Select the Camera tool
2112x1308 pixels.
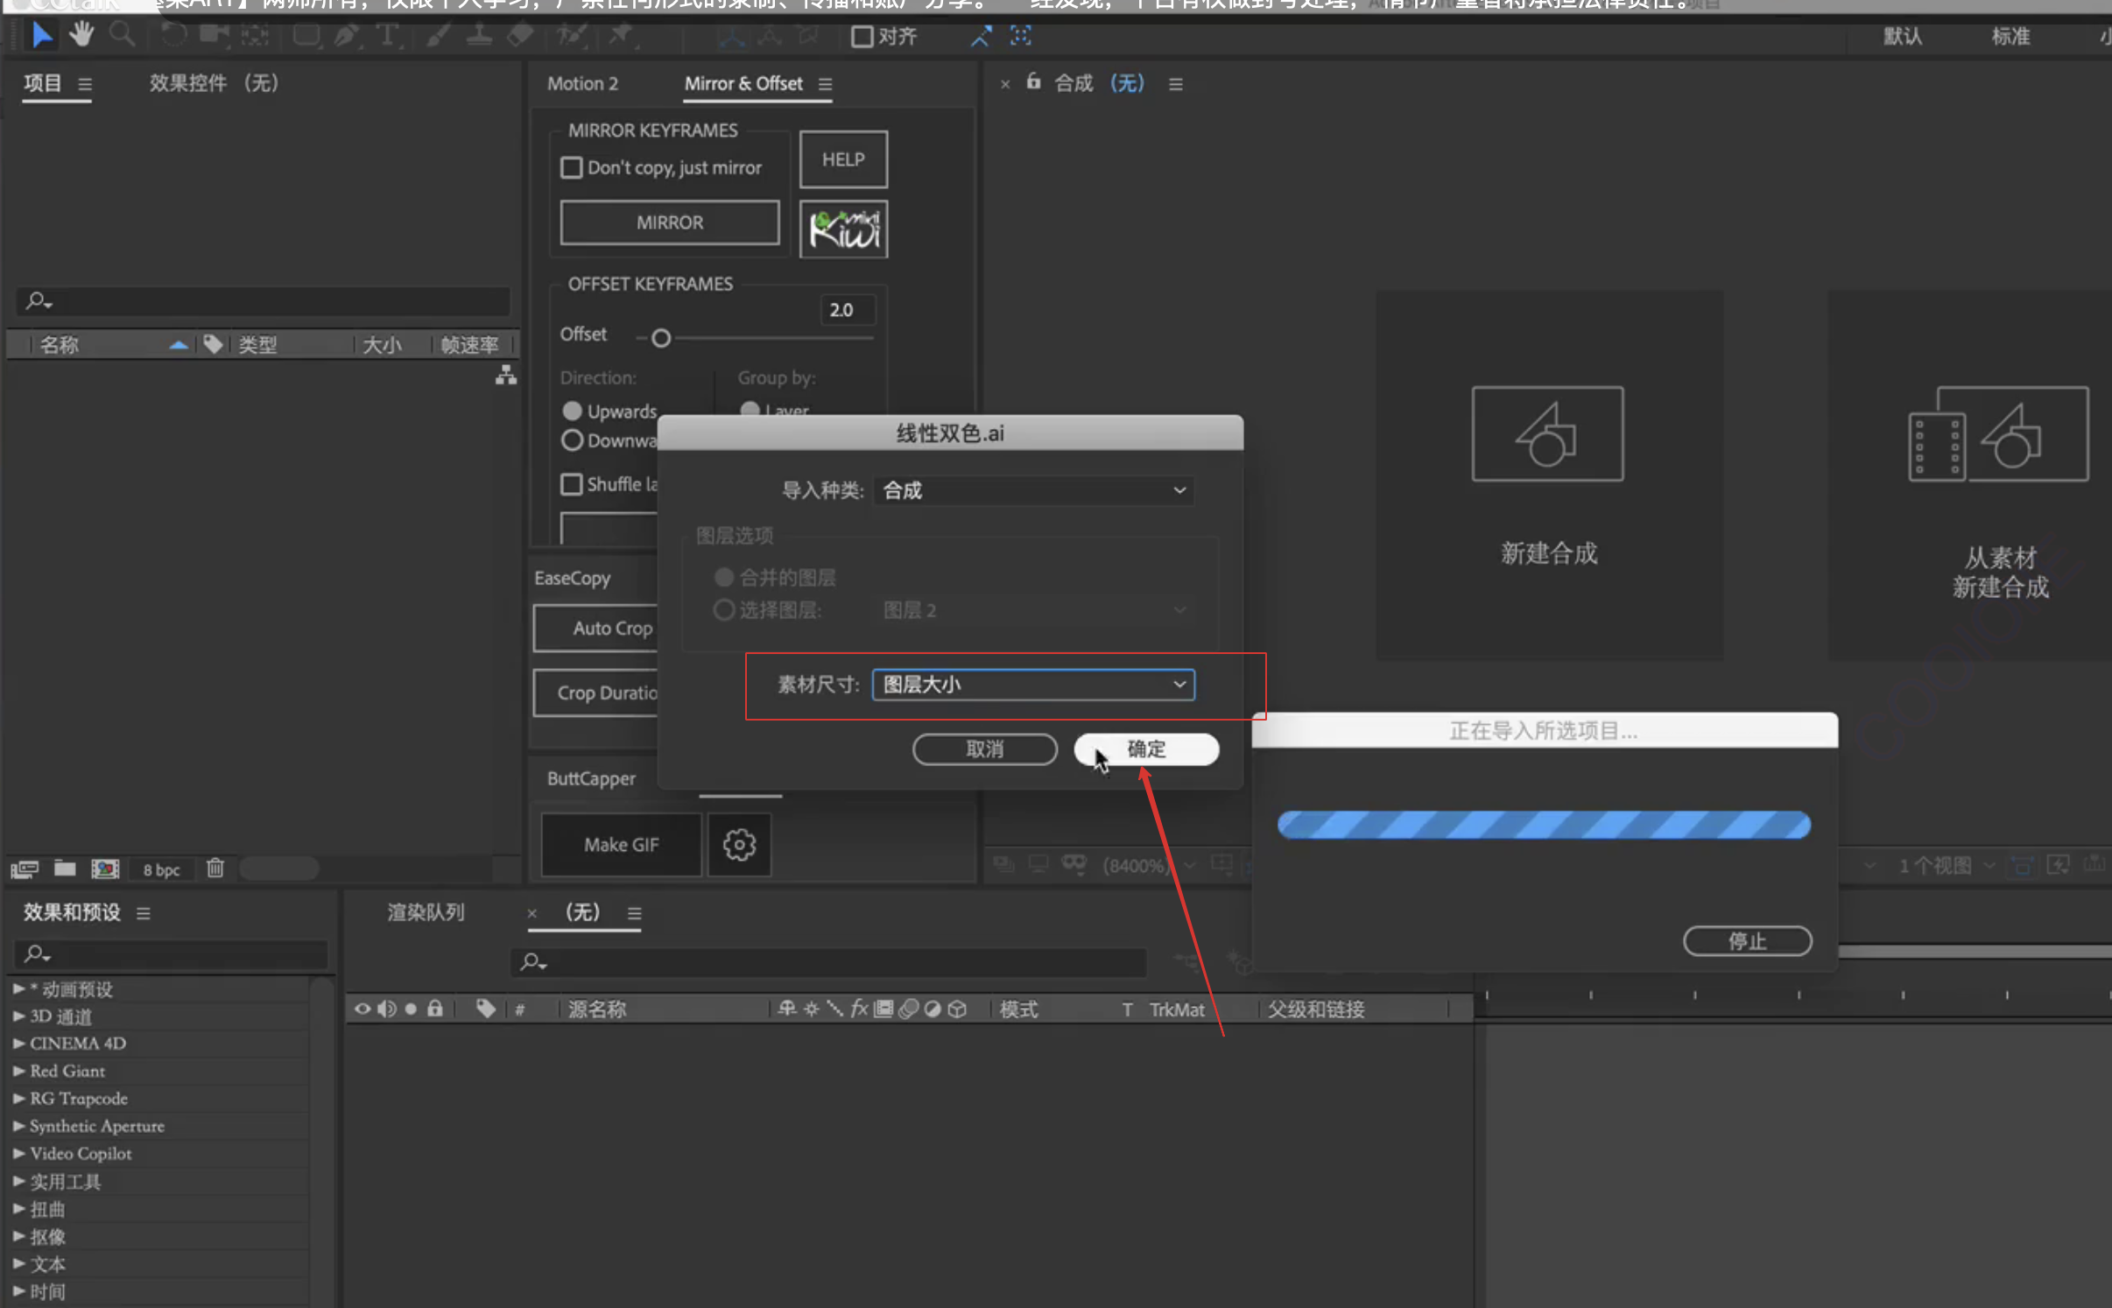213,36
